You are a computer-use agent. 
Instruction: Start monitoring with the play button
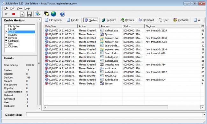click(x=6, y=14)
